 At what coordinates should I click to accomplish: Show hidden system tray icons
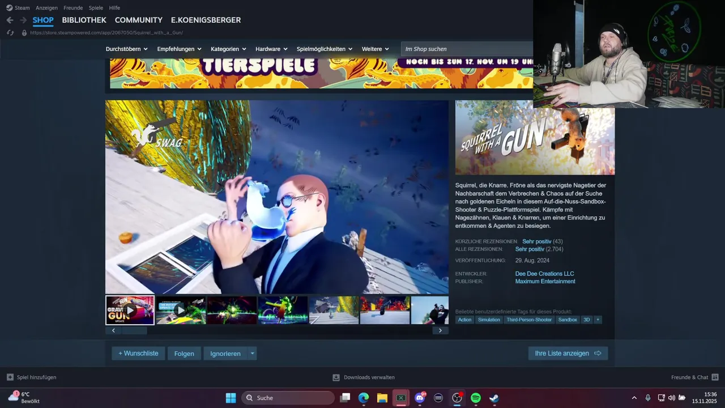click(x=634, y=398)
